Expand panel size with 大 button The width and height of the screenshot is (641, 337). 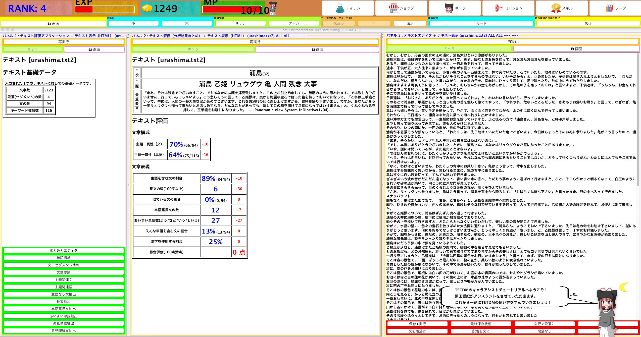click(x=187, y=23)
